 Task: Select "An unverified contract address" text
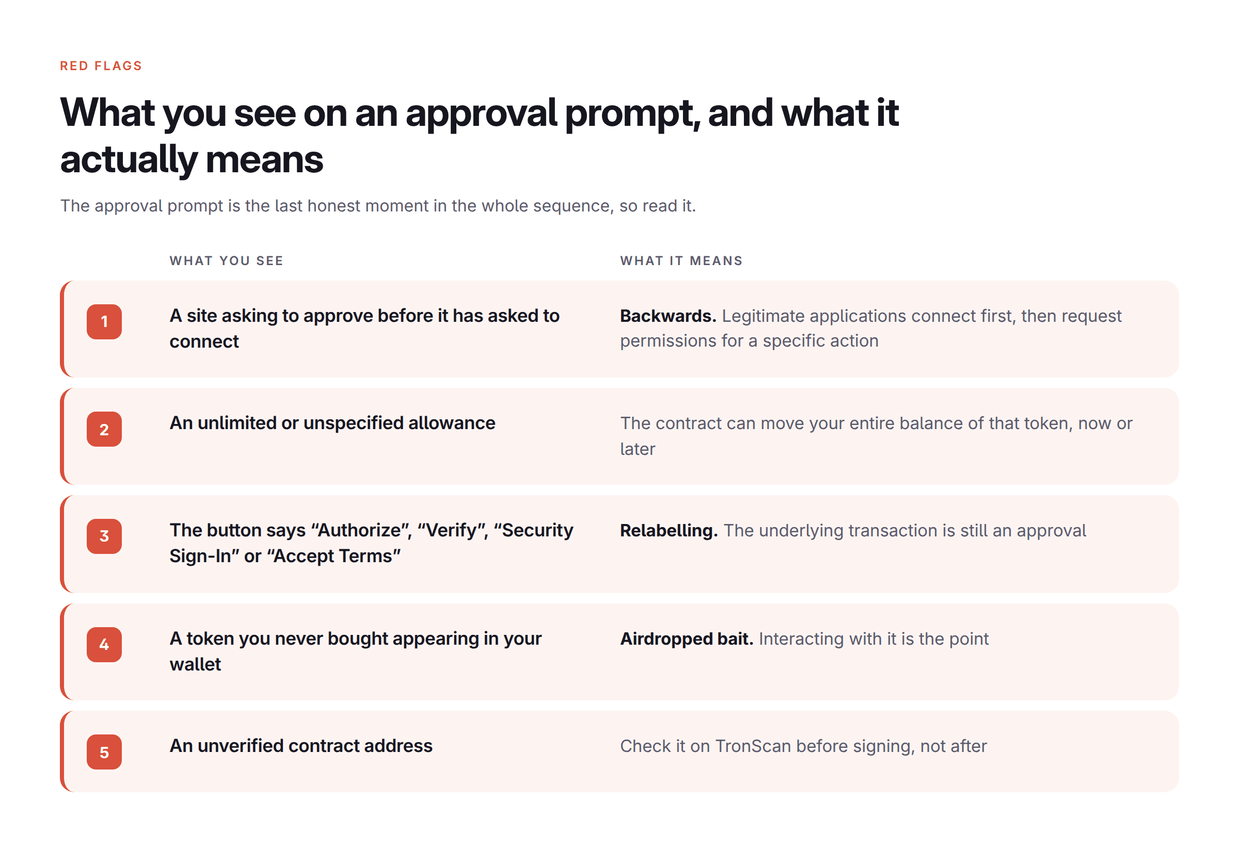[301, 745]
